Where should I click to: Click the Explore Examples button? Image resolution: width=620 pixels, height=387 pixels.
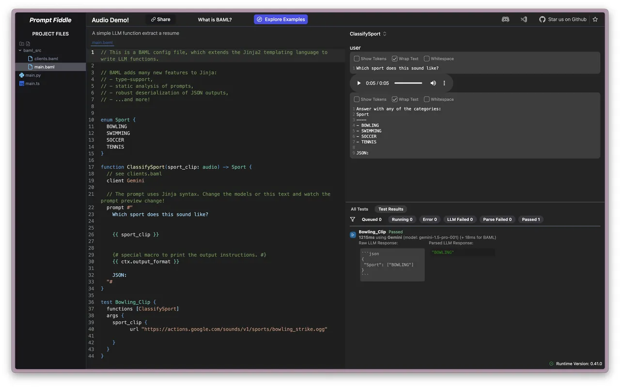coord(281,19)
